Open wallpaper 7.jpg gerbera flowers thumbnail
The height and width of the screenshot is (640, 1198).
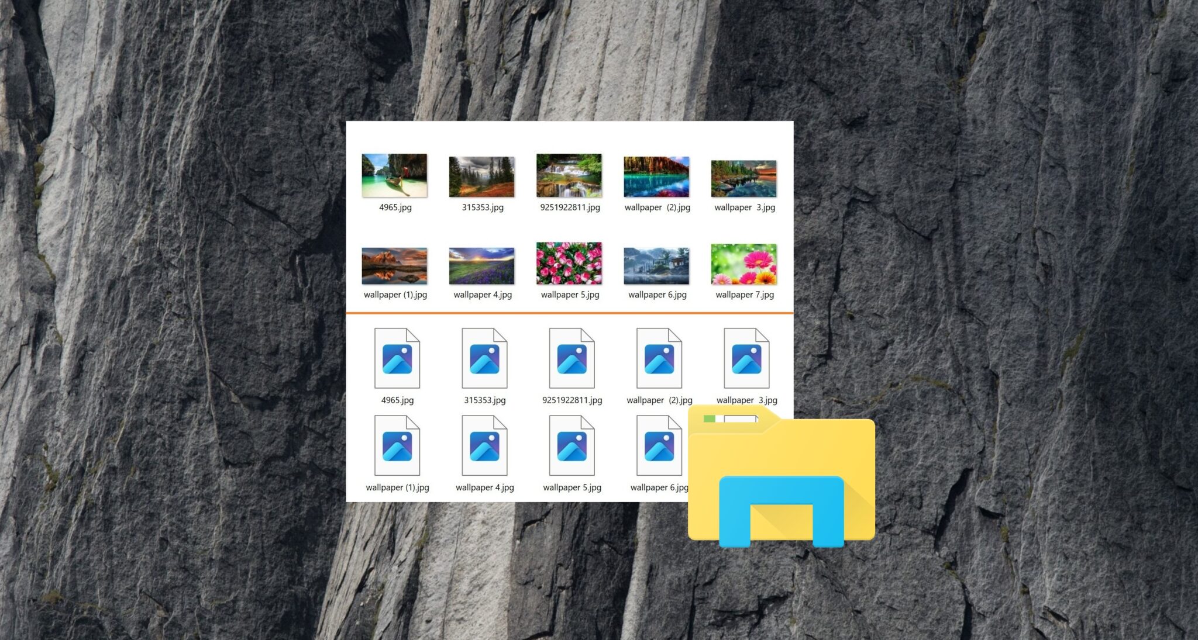(743, 264)
